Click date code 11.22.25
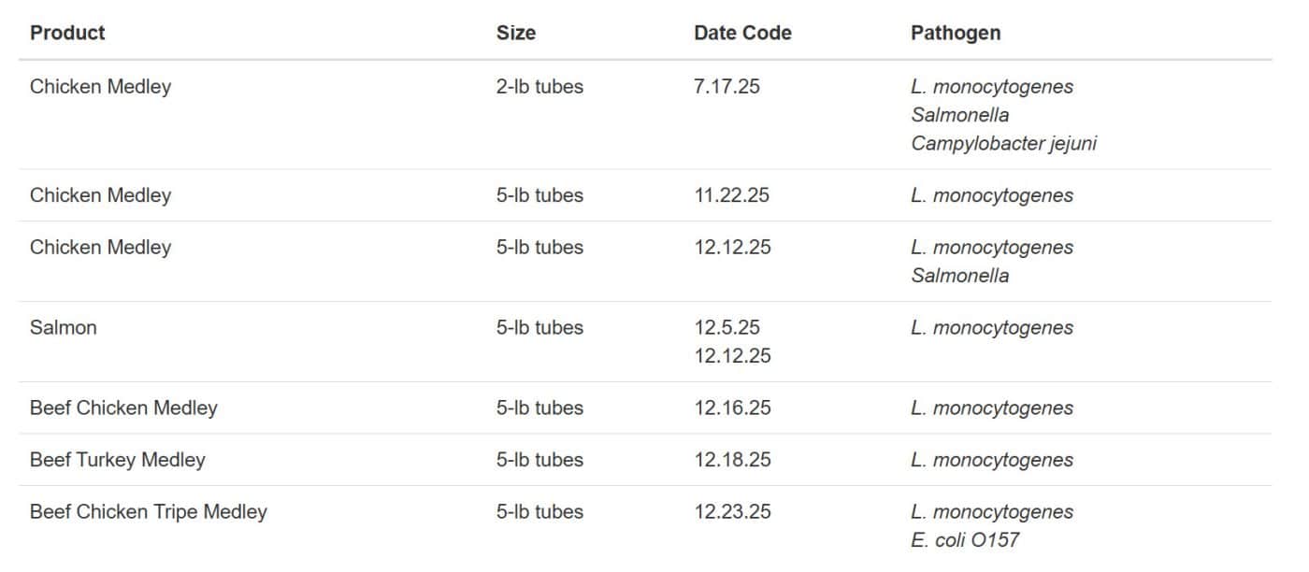 732,195
